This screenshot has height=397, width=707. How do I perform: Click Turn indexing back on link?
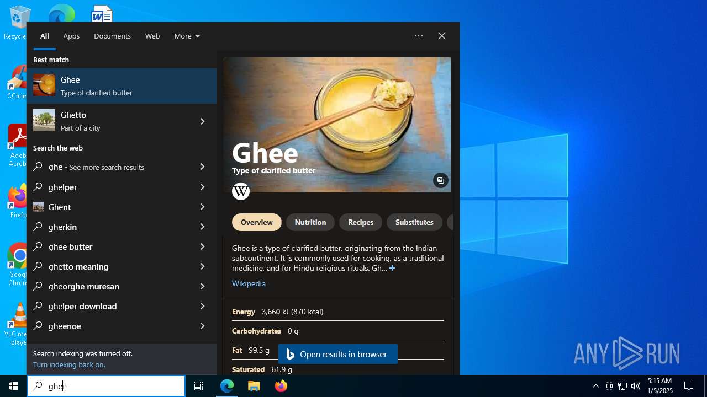pos(69,364)
